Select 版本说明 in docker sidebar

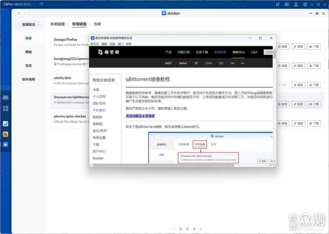28,79
